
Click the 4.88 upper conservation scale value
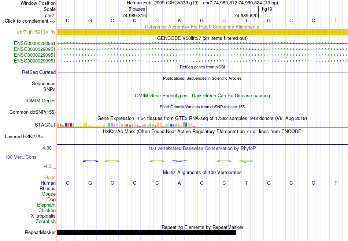(x=47, y=148)
